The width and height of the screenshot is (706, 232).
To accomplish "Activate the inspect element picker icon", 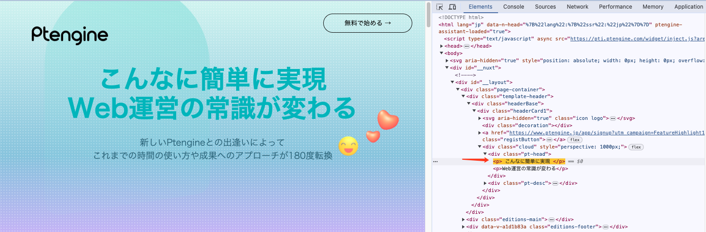I will click(x=439, y=7).
